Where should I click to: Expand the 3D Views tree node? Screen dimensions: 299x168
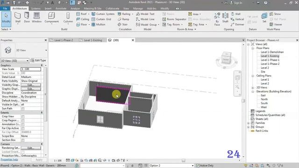(253, 88)
